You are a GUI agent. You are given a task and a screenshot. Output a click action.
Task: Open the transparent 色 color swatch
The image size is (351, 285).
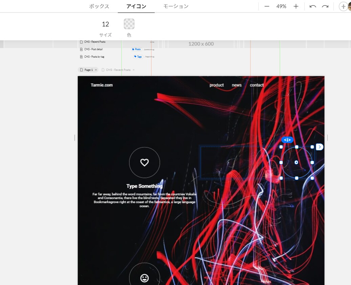(129, 24)
